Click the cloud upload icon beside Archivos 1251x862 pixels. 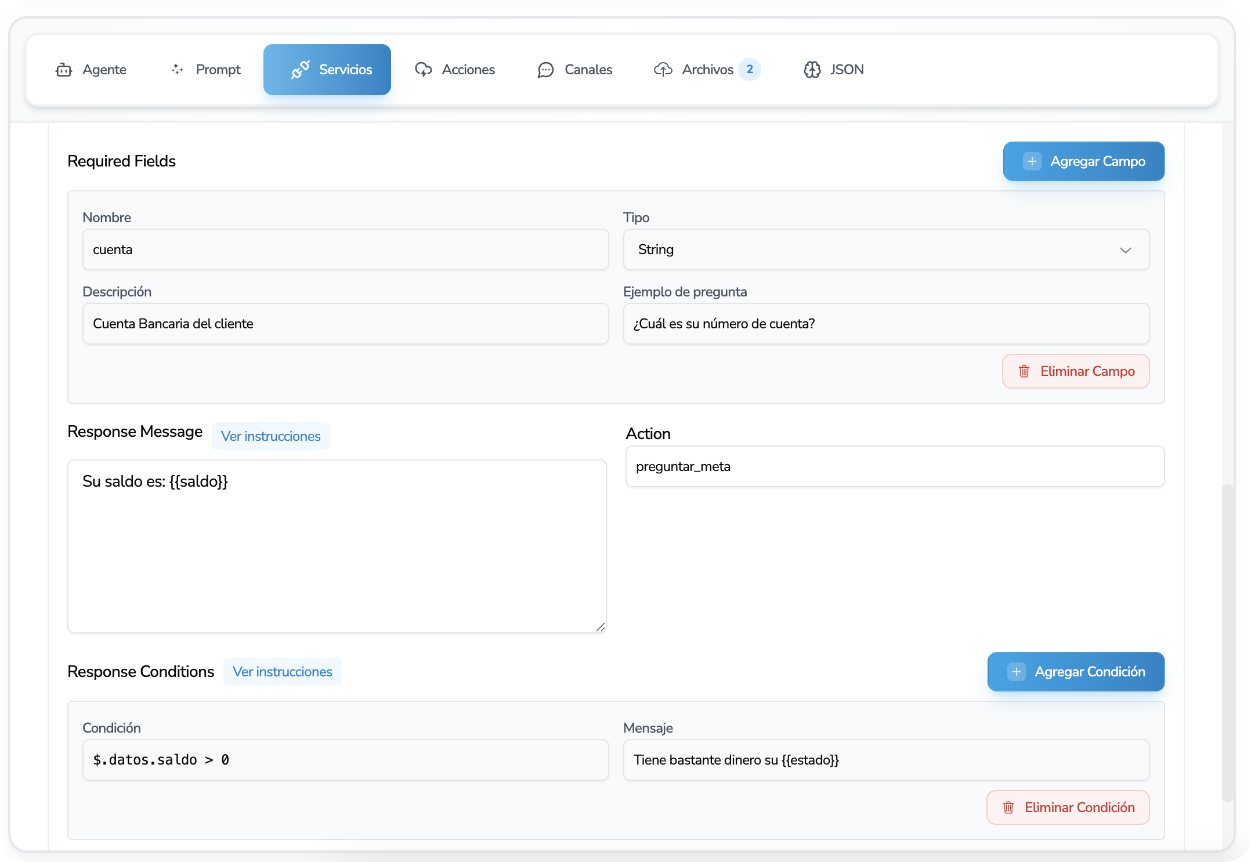663,70
